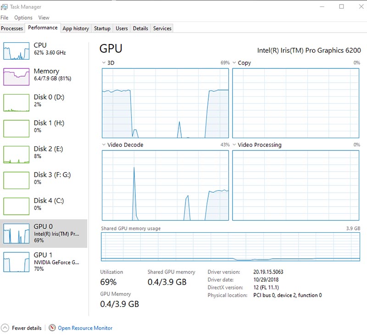Switch to the Processes tab

click(12, 28)
